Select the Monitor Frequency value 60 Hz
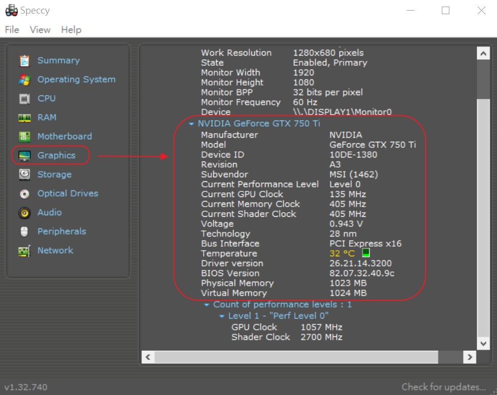This screenshot has width=497, height=395. point(305,102)
